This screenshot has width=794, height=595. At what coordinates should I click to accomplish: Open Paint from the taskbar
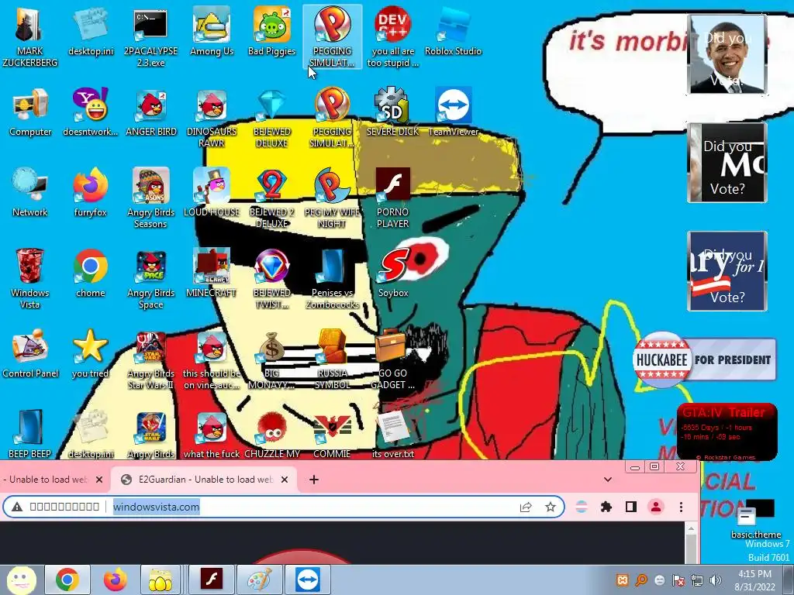click(260, 580)
